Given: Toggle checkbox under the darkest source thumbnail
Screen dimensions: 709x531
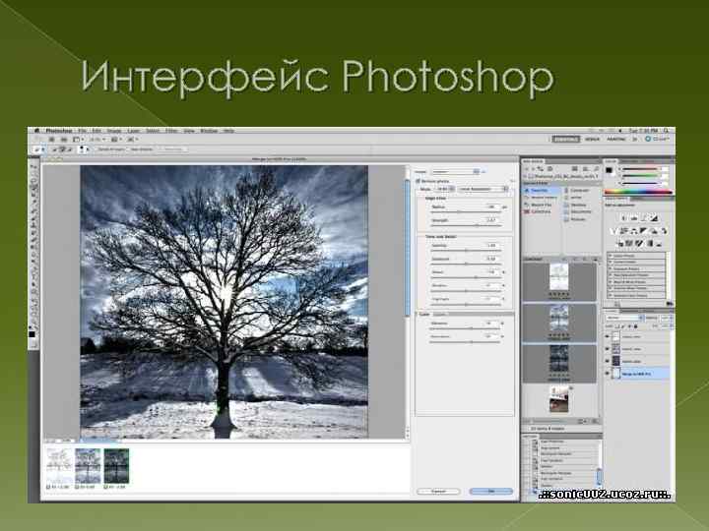Looking at the screenshot, I should pos(106,487).
